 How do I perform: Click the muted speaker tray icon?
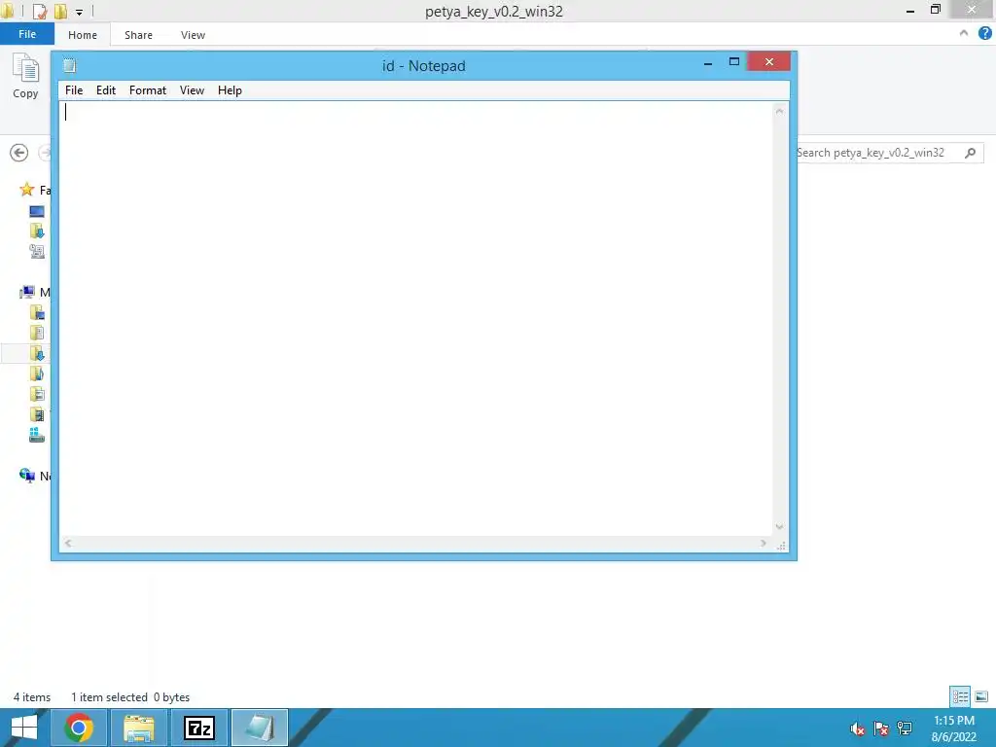coord(857,729)
